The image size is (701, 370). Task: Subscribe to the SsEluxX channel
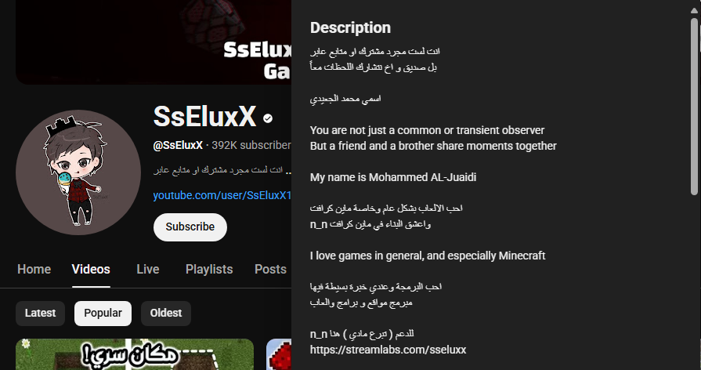[x=190, y=227]
